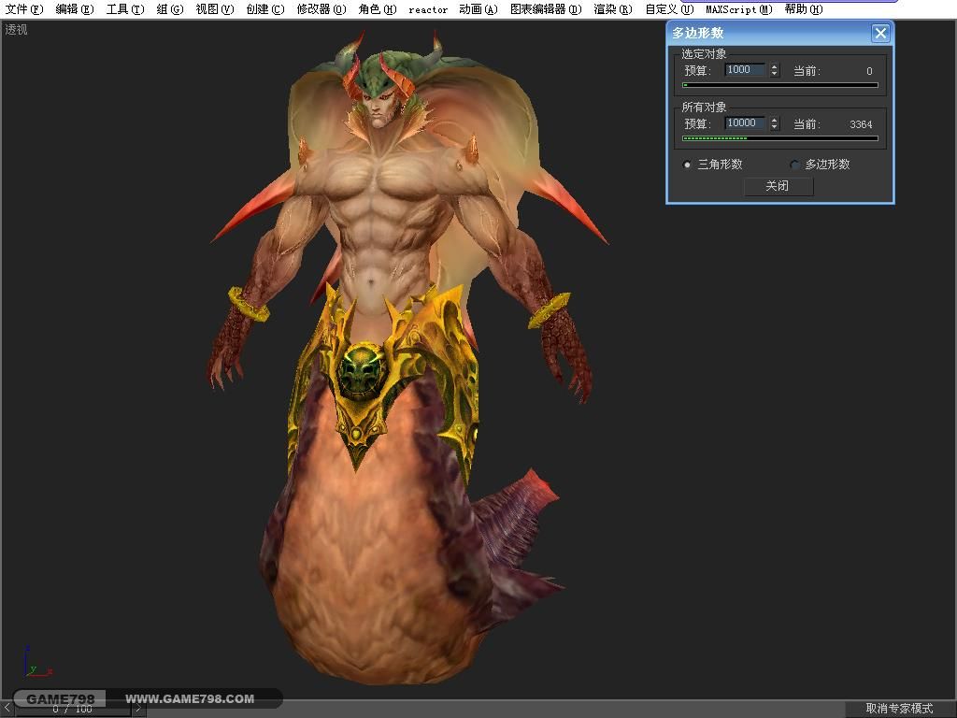Click the selected-object budget field showing 1000
The width and height of the screenshot is (957, 718).
point(745,70)
